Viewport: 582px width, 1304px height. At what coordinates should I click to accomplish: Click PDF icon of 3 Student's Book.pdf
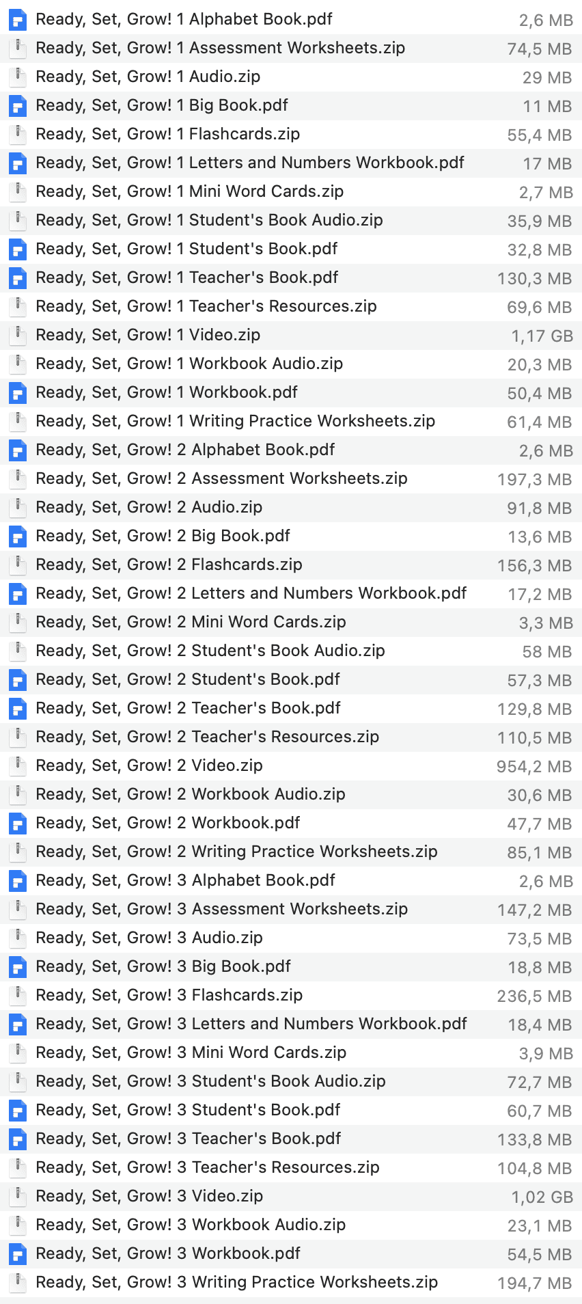pyautogui.click(x=18, y=1110)
